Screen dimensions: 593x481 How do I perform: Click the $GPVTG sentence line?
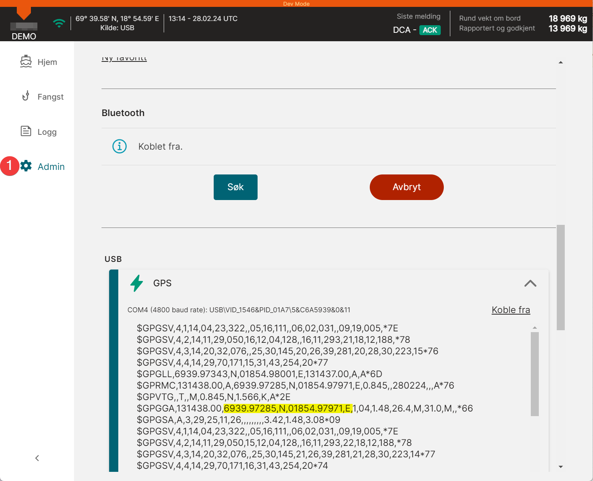click(x=214, y=397)
